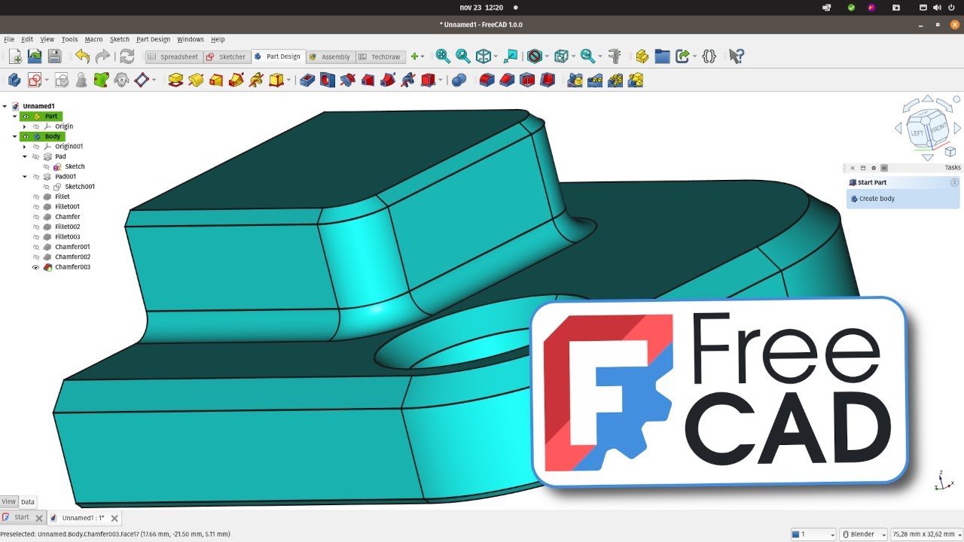Click the Boolean operation spheres icon
This screenshot has height=542, width=964.
[x=459, y=80]
